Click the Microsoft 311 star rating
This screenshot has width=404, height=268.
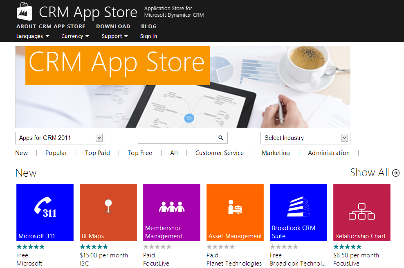31,247
